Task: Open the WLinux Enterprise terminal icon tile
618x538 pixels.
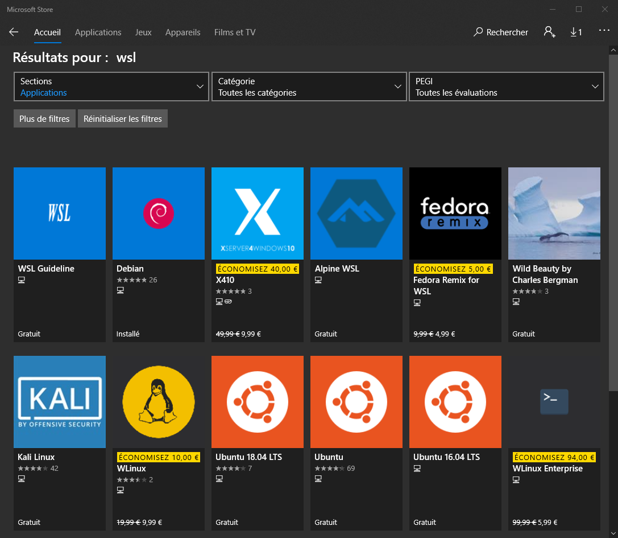Action: 554,402
